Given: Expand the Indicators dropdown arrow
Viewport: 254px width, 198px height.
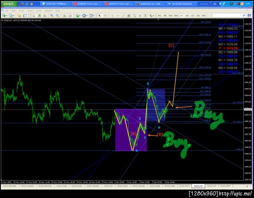Looking at the screenshot, I should click(x=80, y=16).
